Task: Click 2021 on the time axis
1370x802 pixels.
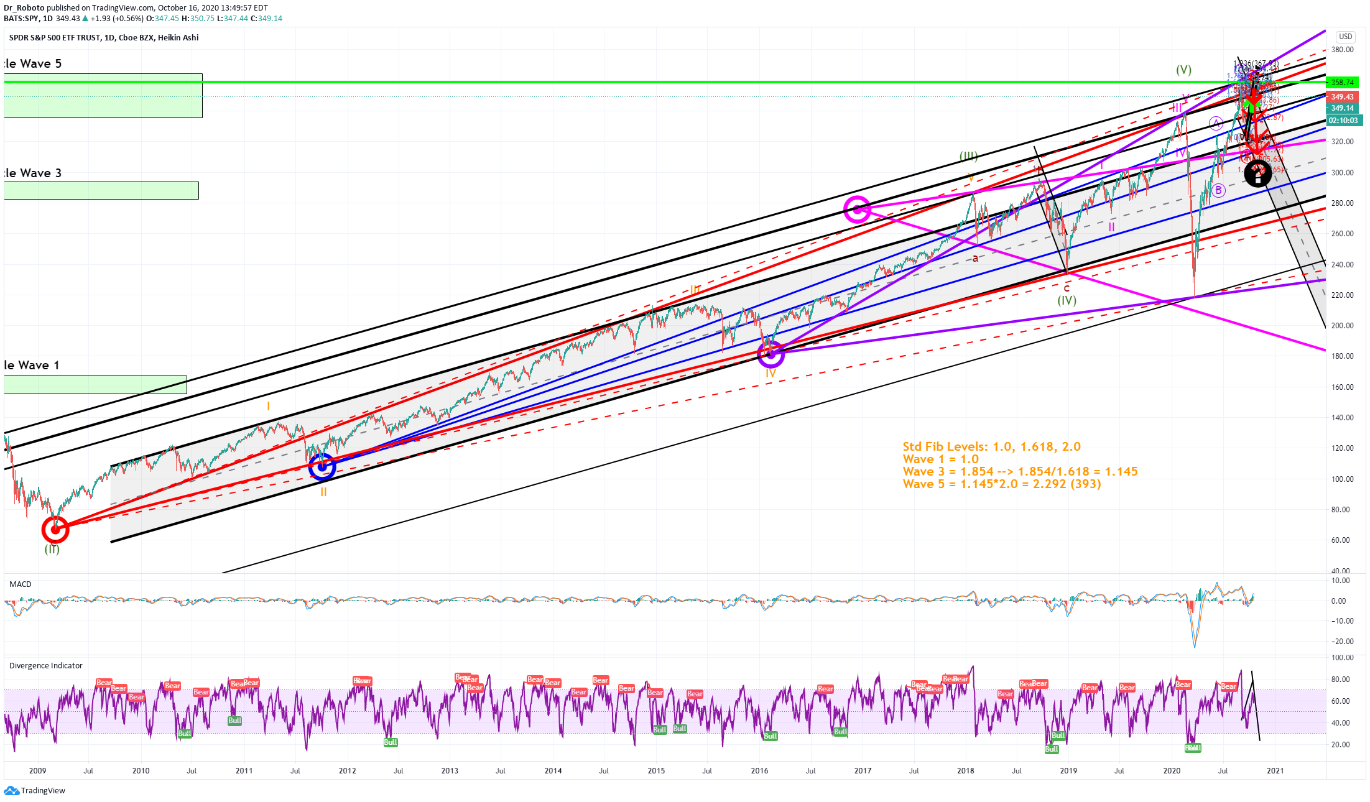Action: pyautogui.click(x=1275, y=770)
